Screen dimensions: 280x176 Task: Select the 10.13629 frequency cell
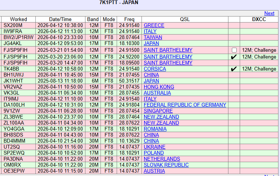(129, 141)
